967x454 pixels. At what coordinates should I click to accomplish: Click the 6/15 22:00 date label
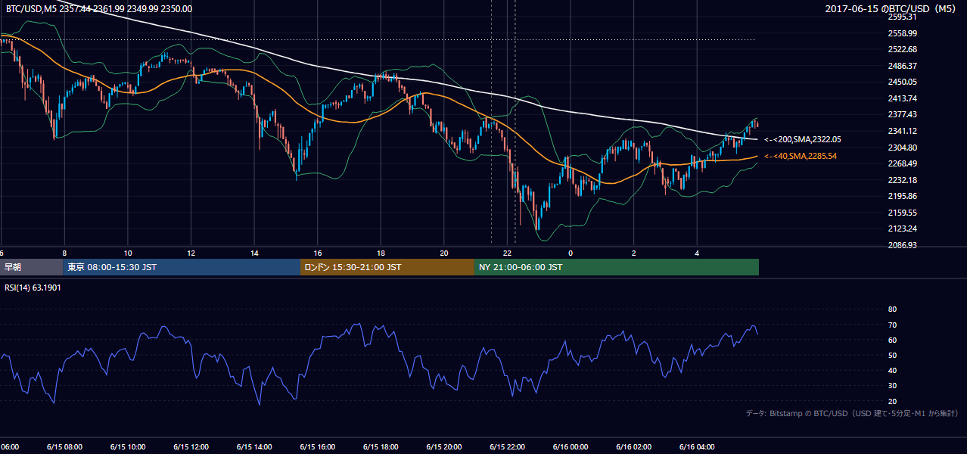[508, 446]
